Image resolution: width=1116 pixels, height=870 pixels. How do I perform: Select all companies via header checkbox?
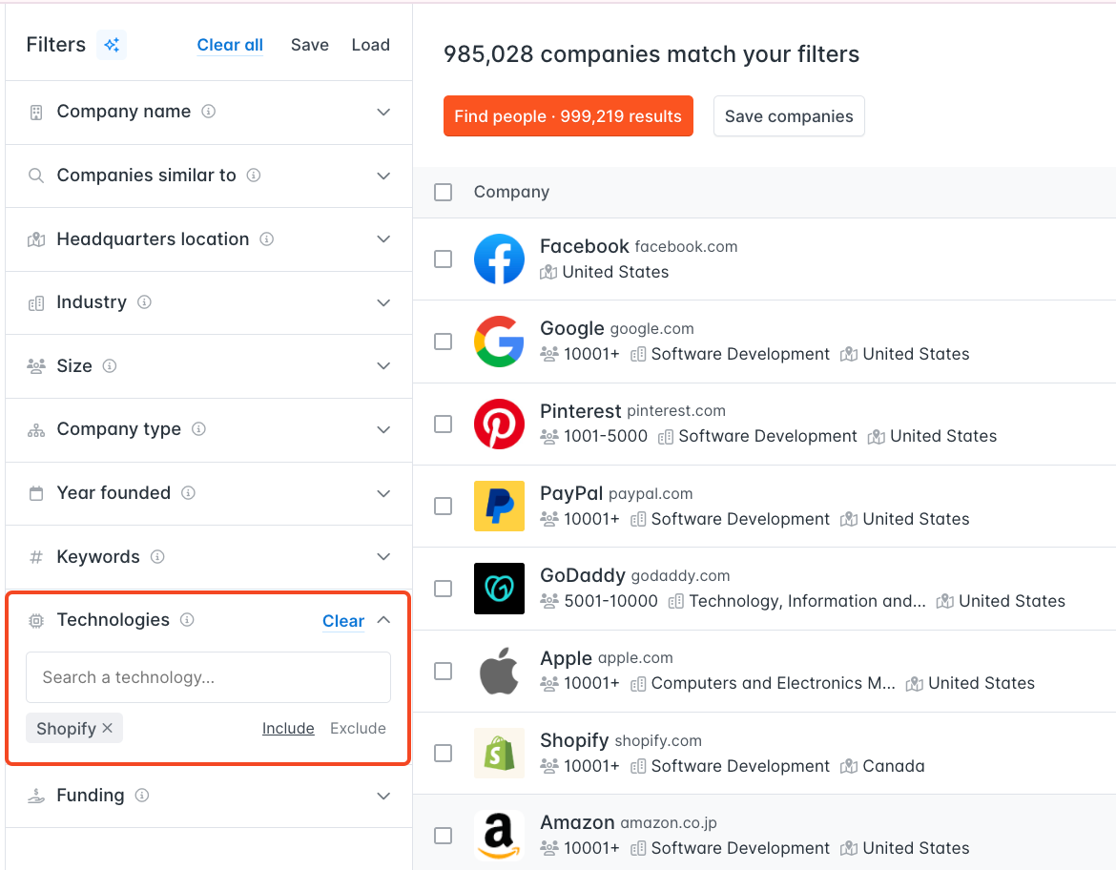[443, 193]
